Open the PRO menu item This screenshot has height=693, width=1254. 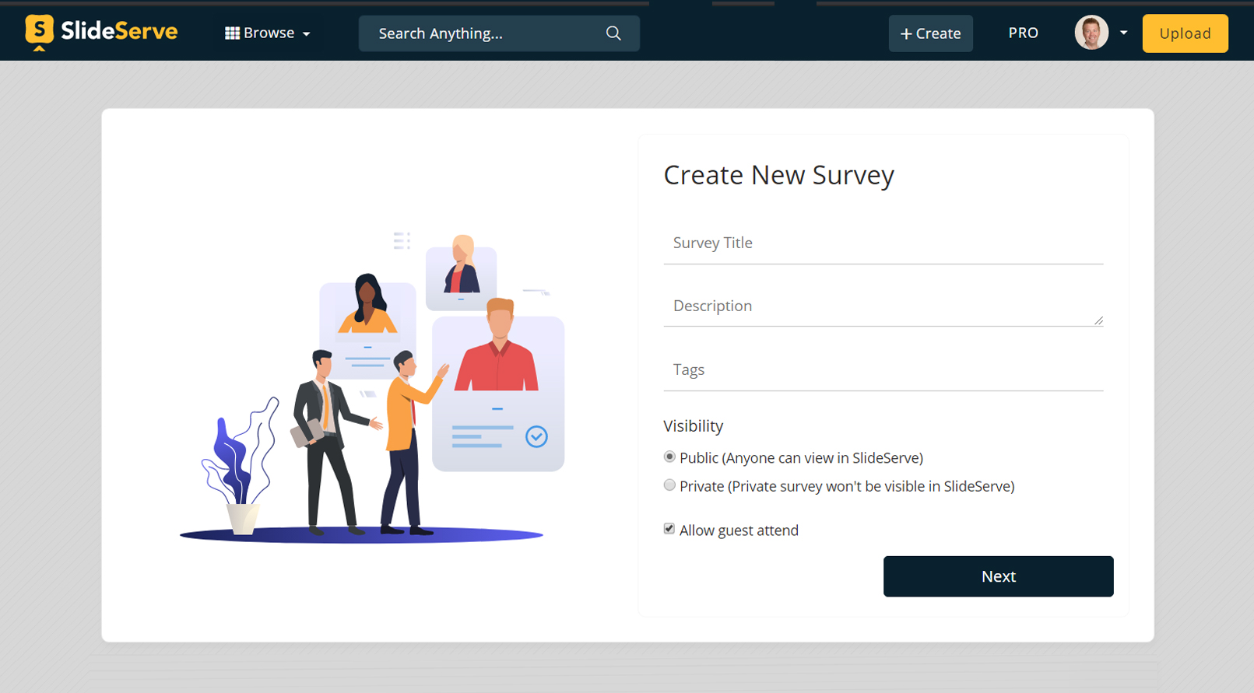(x=1023, y=33)
